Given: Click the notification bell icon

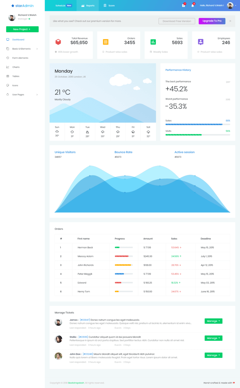Looking at the screenshot, I should click(193, 5).
